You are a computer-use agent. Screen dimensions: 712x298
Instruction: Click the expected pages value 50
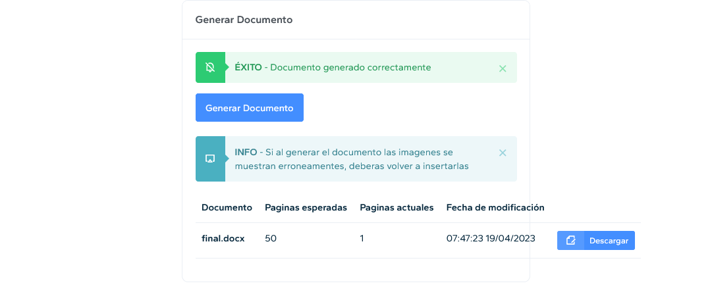coord(271,239)
